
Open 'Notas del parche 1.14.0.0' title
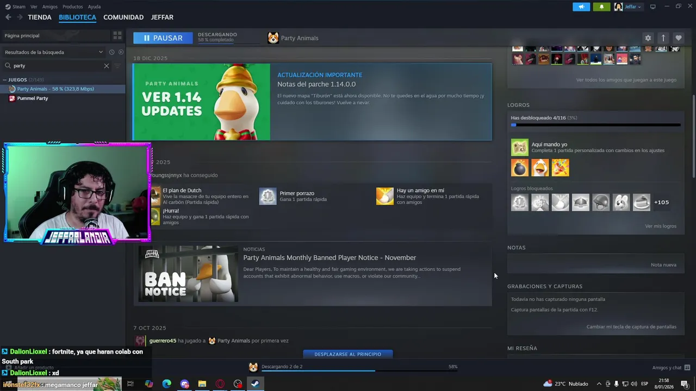tap(316, 84)
